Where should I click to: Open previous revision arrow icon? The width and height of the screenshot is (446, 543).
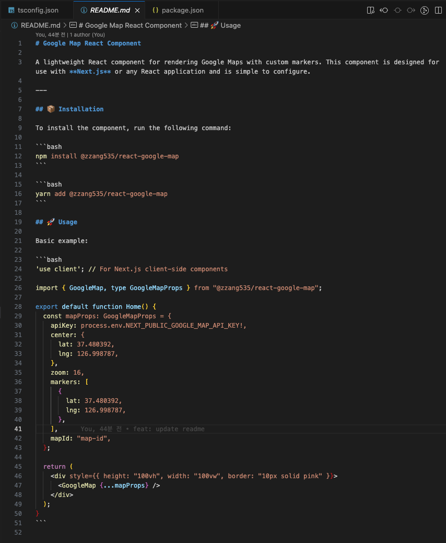(384, 10)
